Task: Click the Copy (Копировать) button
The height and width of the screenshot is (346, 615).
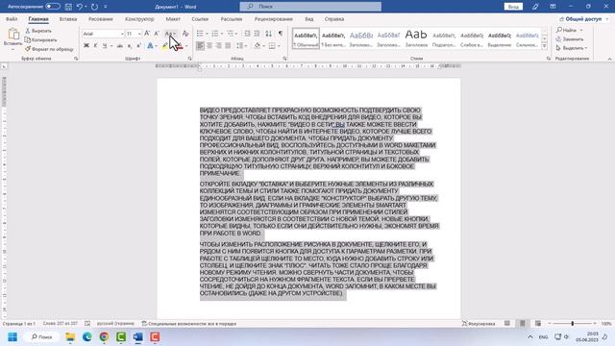Action: click(40, 40)
